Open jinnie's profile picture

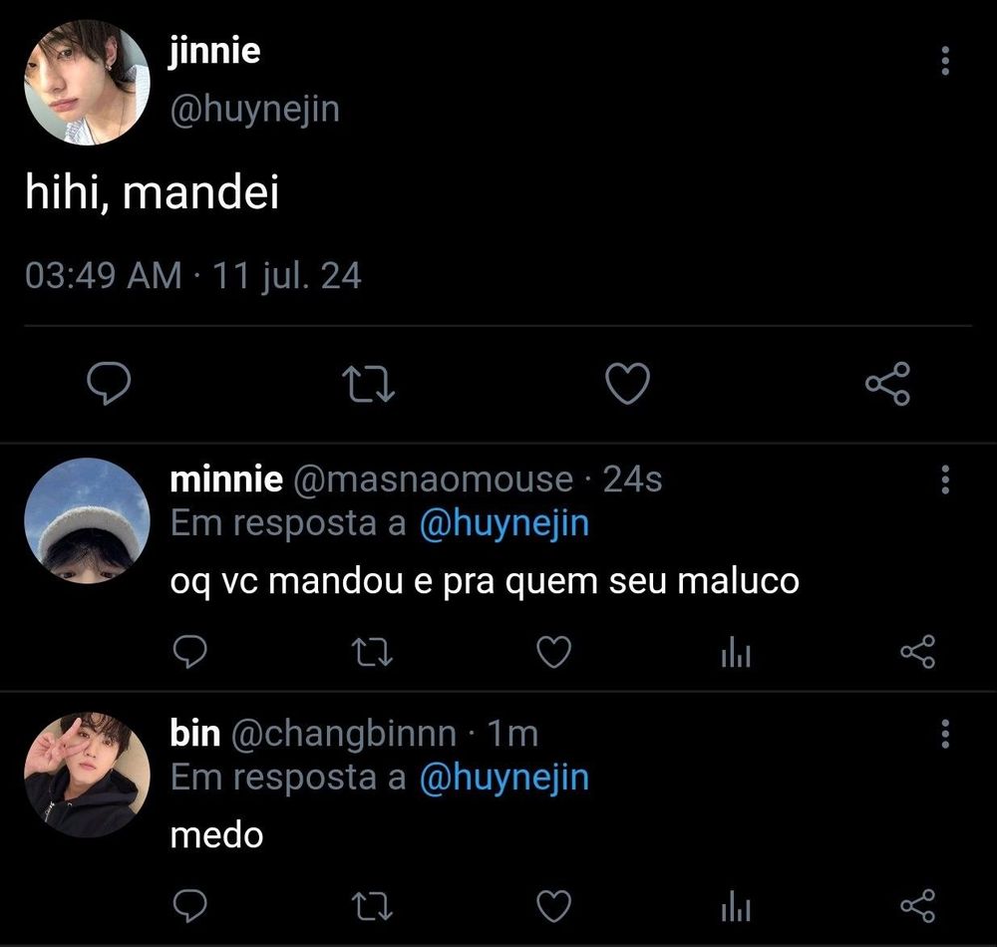coord(87,82)
